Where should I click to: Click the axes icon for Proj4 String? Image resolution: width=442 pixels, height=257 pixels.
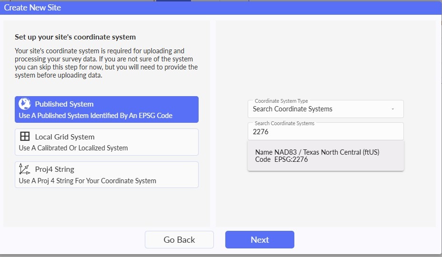[x=24, y=169]
